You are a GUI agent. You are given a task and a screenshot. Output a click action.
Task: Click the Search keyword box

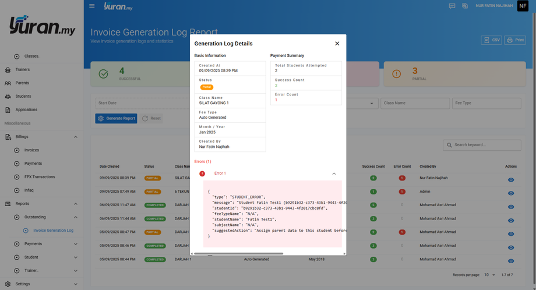click(482, 145)
